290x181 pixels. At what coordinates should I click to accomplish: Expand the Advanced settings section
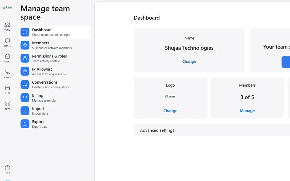[x=212, y=130]
